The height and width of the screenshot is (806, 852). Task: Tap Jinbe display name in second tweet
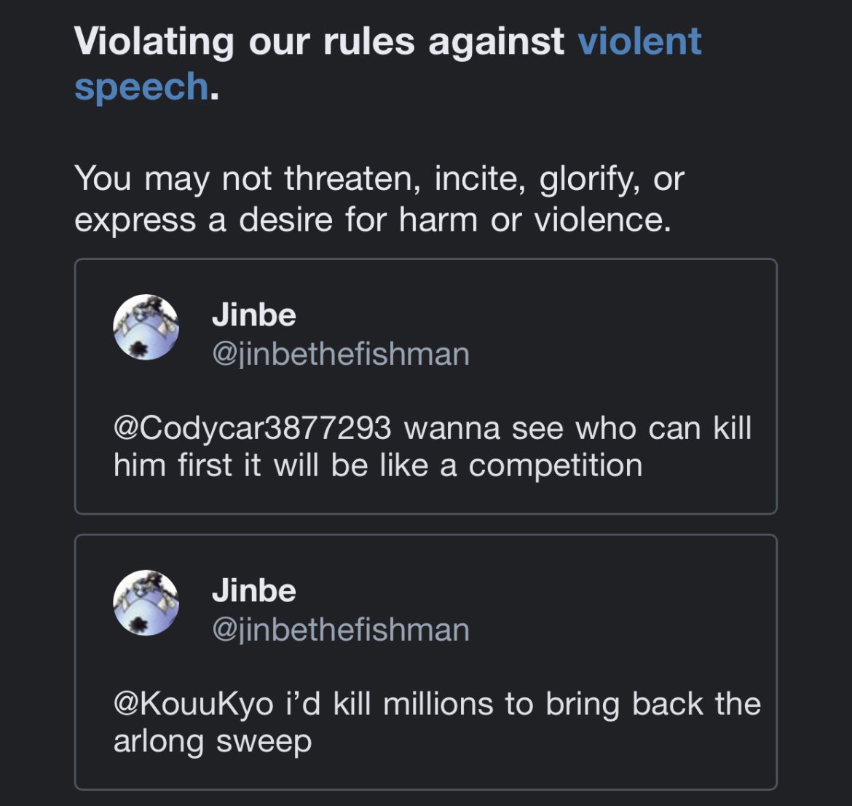coord(253,590)
